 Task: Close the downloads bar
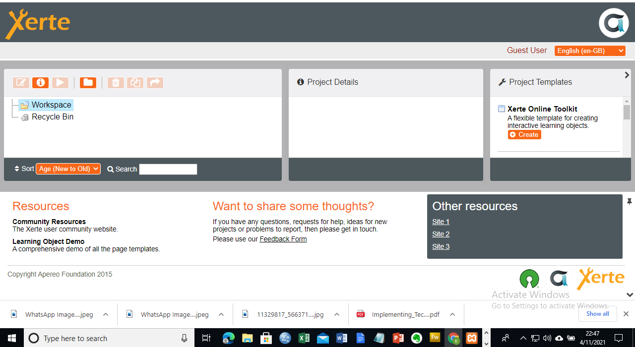tap(626, 314)
